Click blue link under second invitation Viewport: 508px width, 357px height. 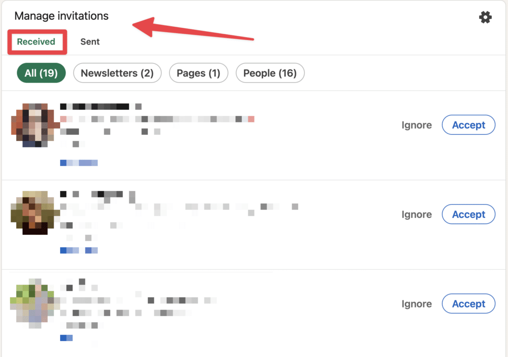pos(79,250)
